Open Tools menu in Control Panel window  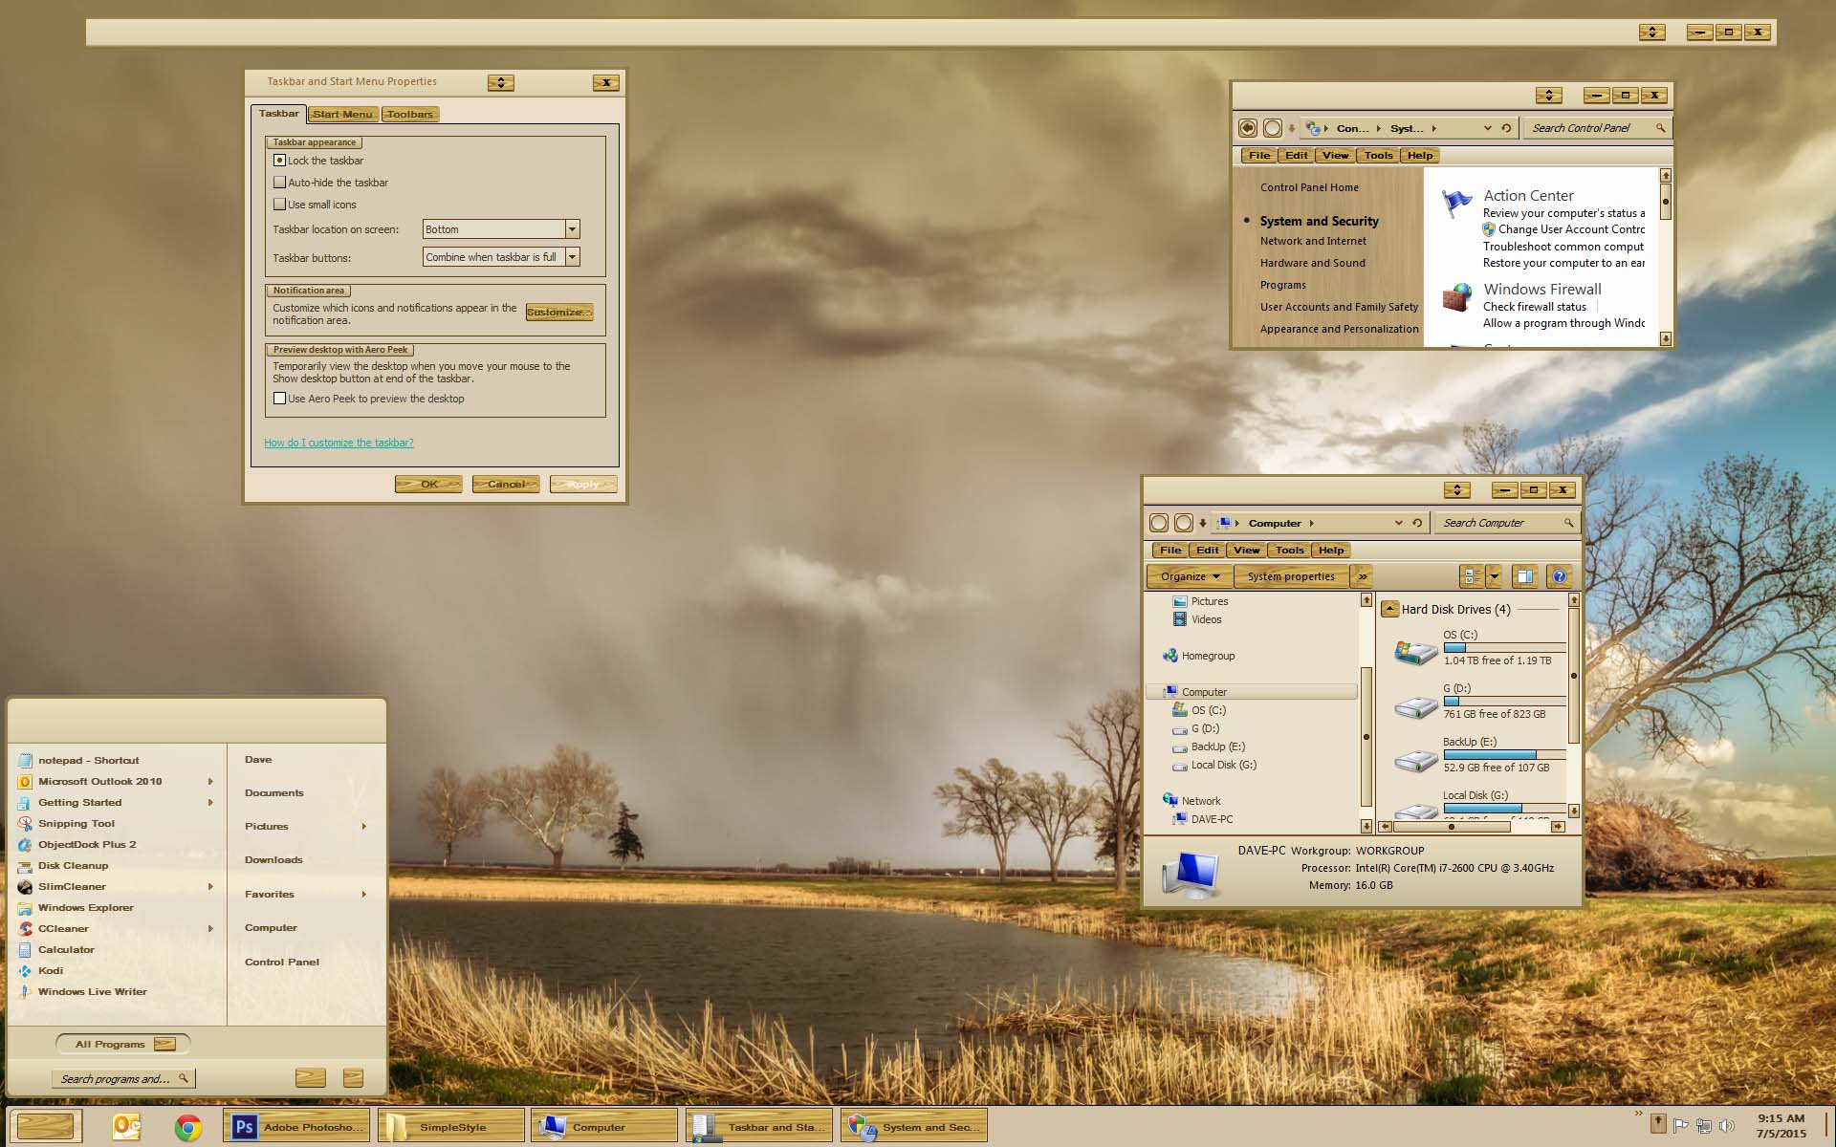1378,155
